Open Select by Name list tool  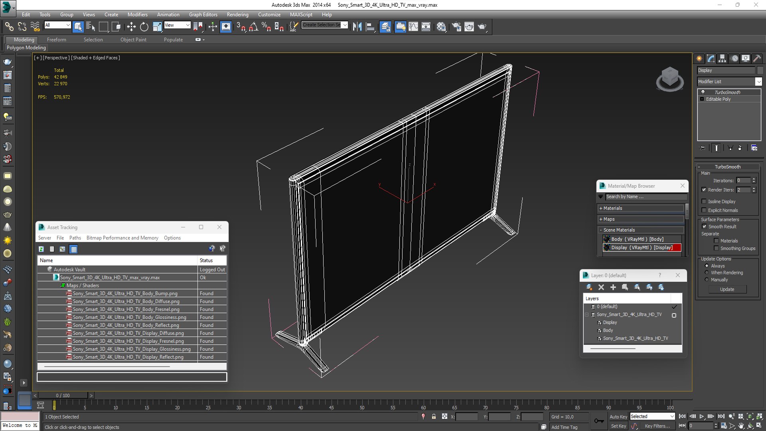coord(91,27)
